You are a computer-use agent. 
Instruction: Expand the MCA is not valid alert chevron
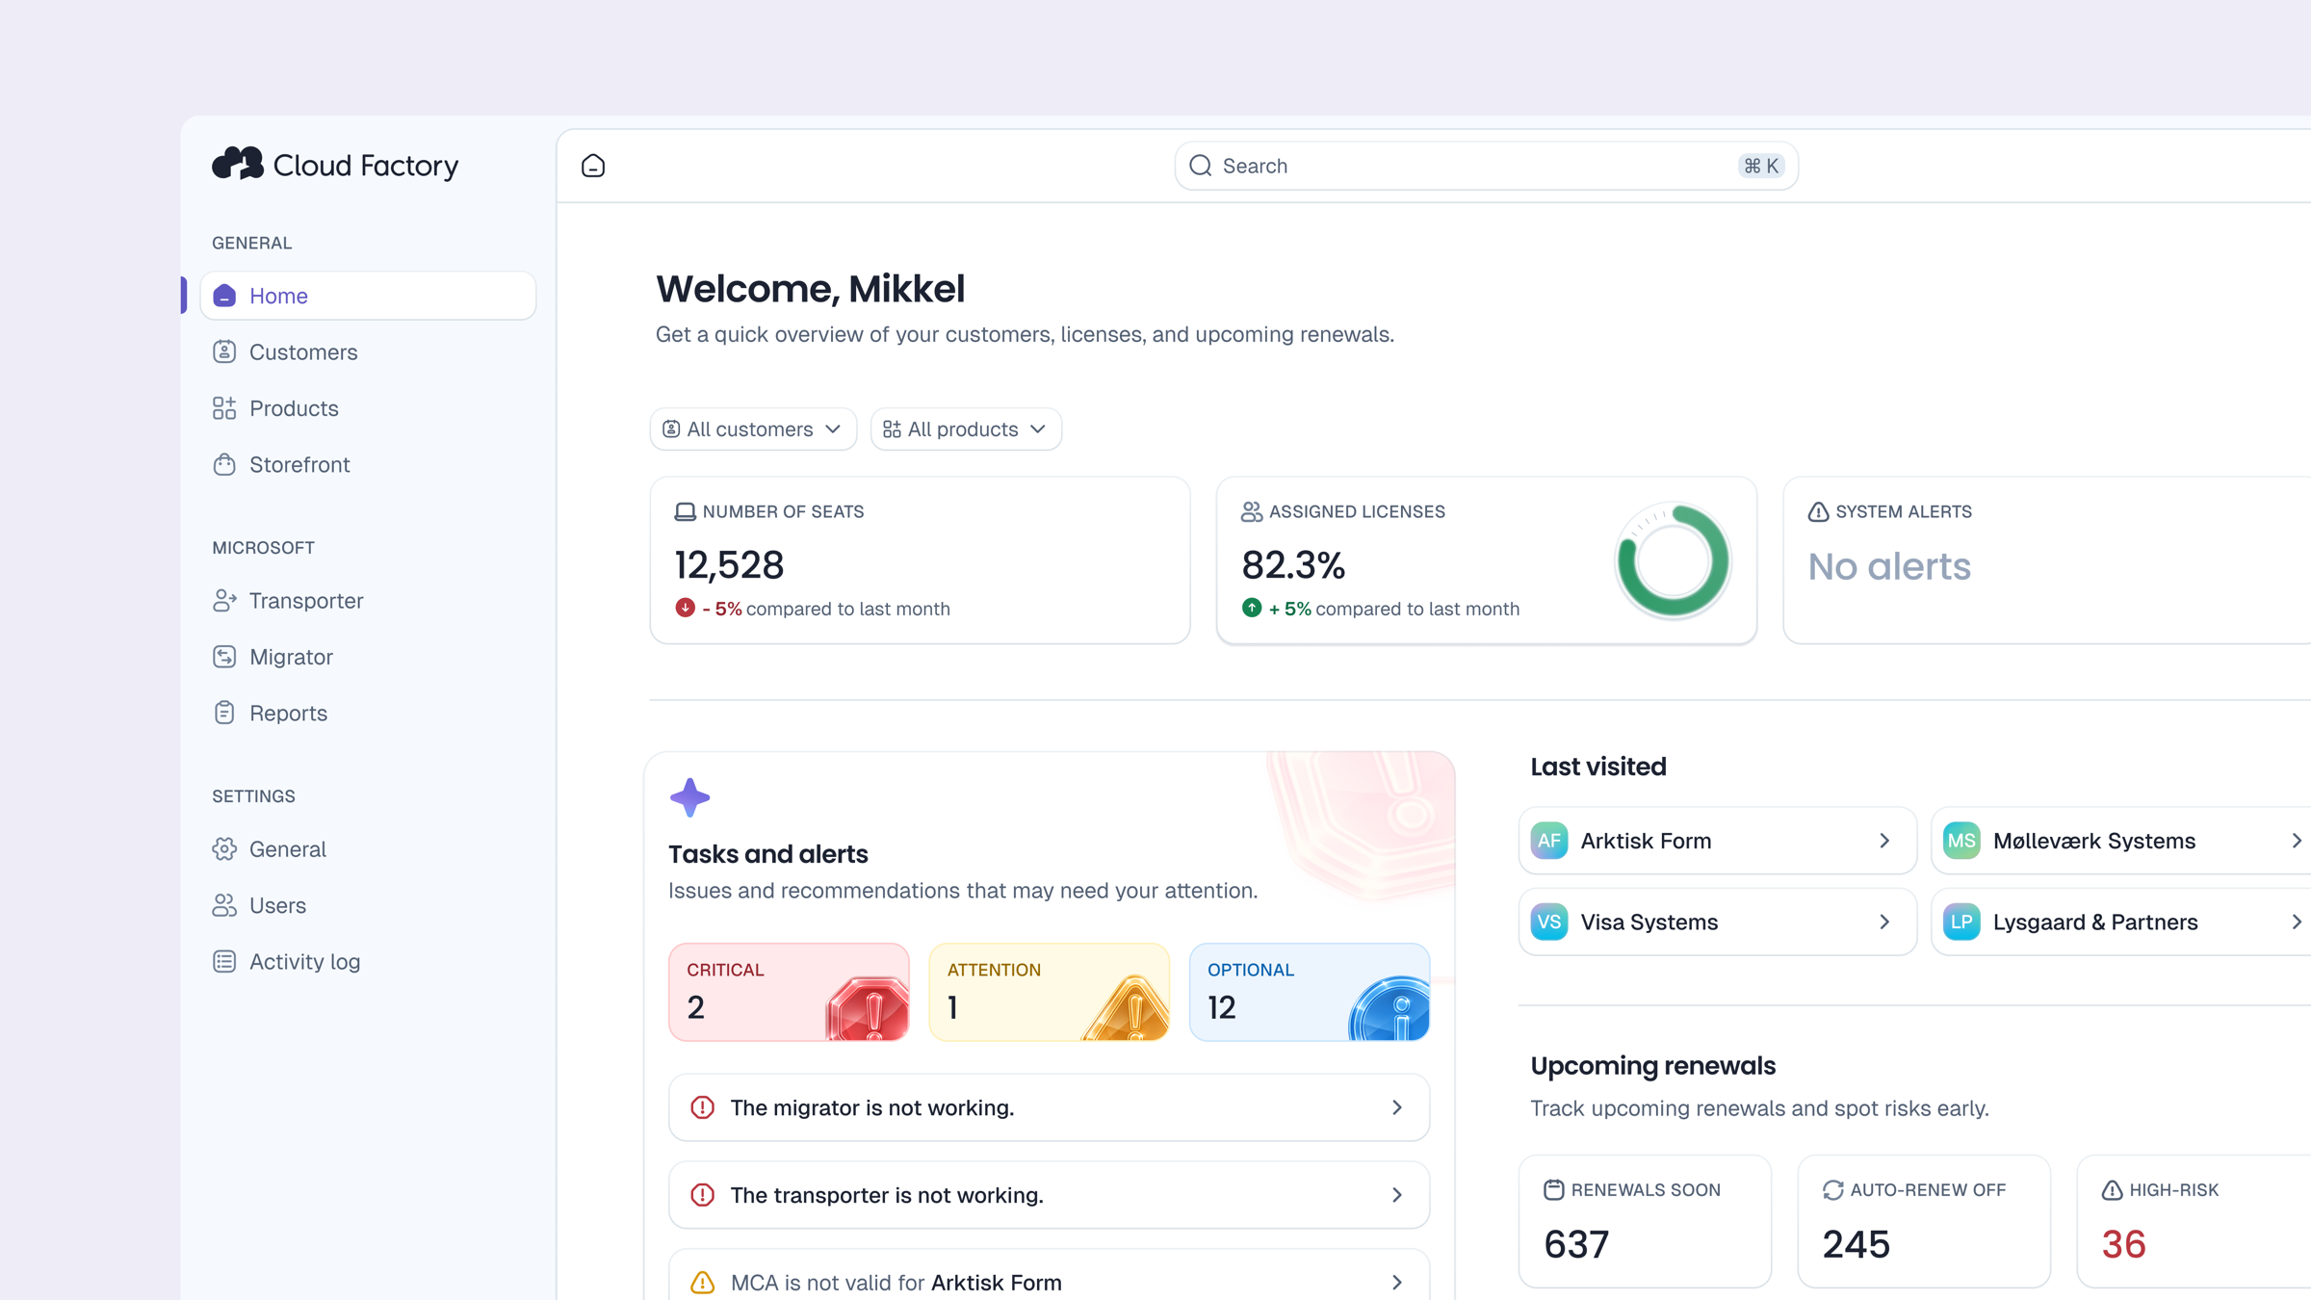[1396, 1283]
